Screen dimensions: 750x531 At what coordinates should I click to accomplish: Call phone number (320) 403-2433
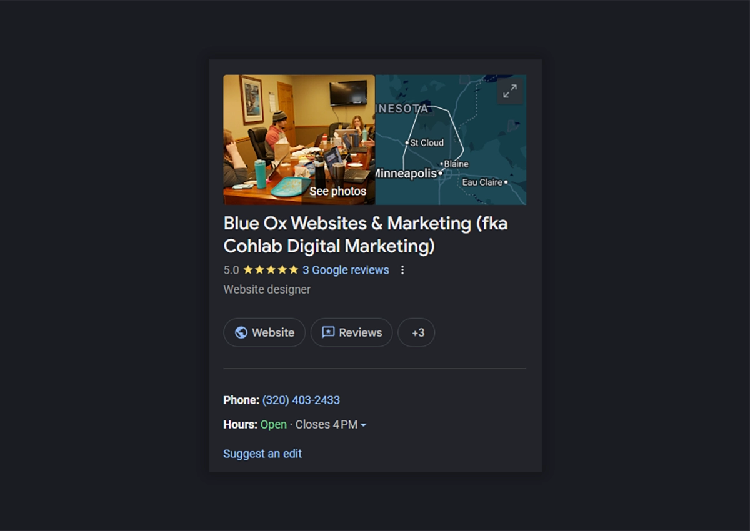(x=301, y=400)
